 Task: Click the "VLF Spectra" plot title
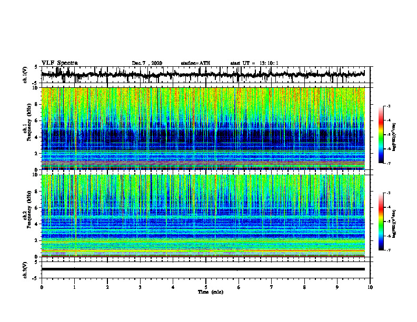(x=59, y=63)
